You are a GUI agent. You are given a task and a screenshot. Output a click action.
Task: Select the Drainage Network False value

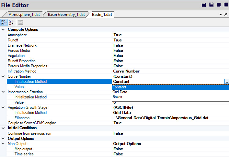(118, 45)
